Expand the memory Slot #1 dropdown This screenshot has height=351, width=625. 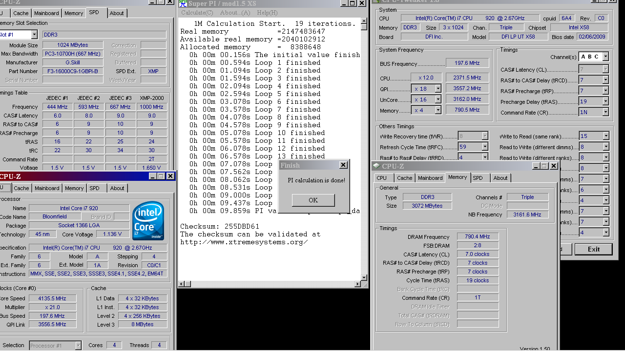coord(34,35)
